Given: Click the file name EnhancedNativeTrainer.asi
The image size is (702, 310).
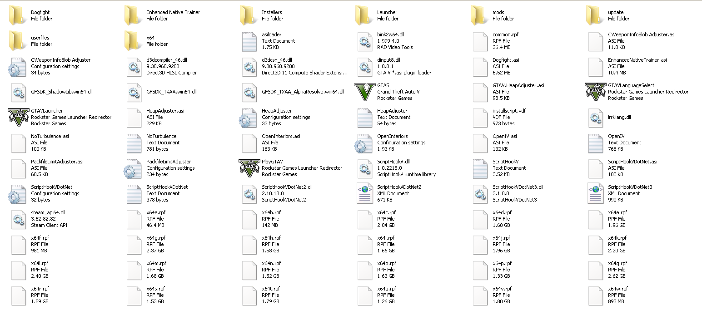Looking at the screenshot, I should pos(637,60).
